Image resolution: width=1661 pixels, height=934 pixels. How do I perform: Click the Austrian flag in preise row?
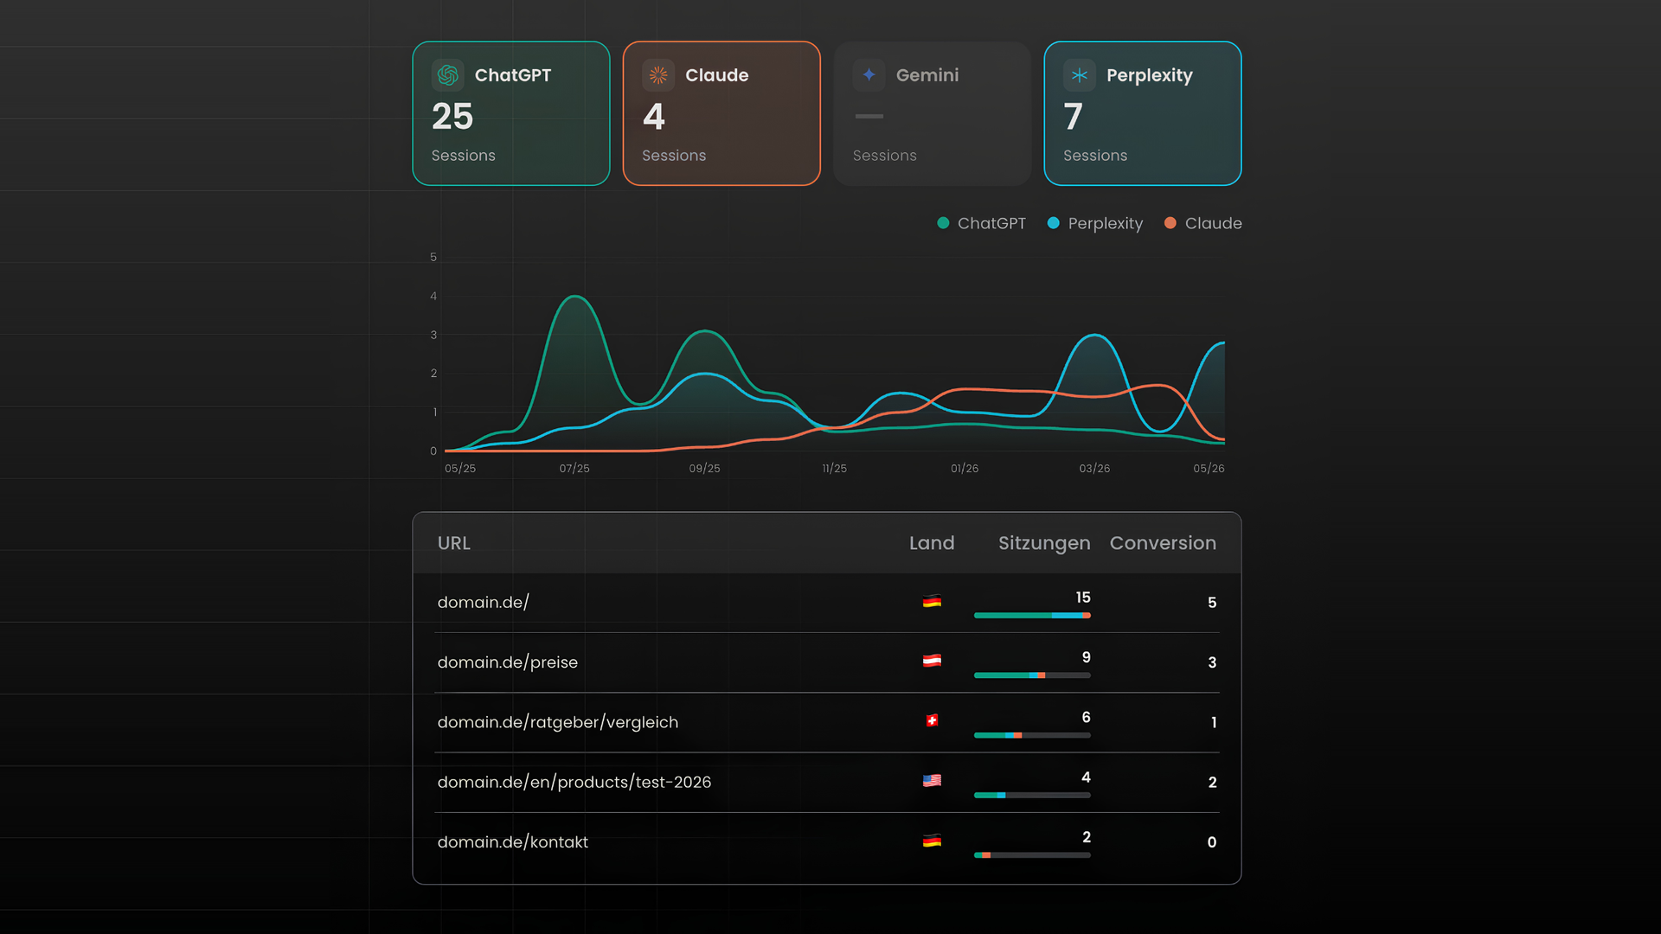pos(932,661)
